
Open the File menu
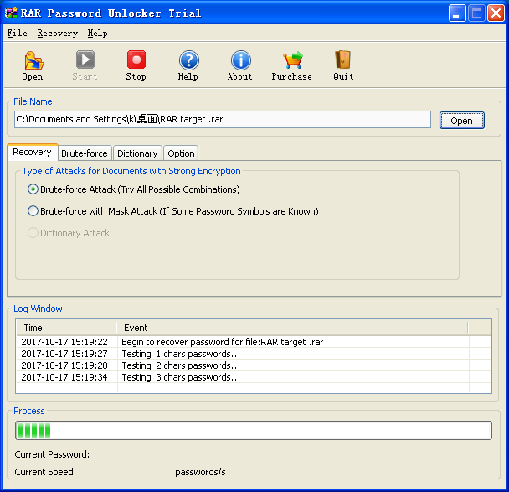point(18,34)
